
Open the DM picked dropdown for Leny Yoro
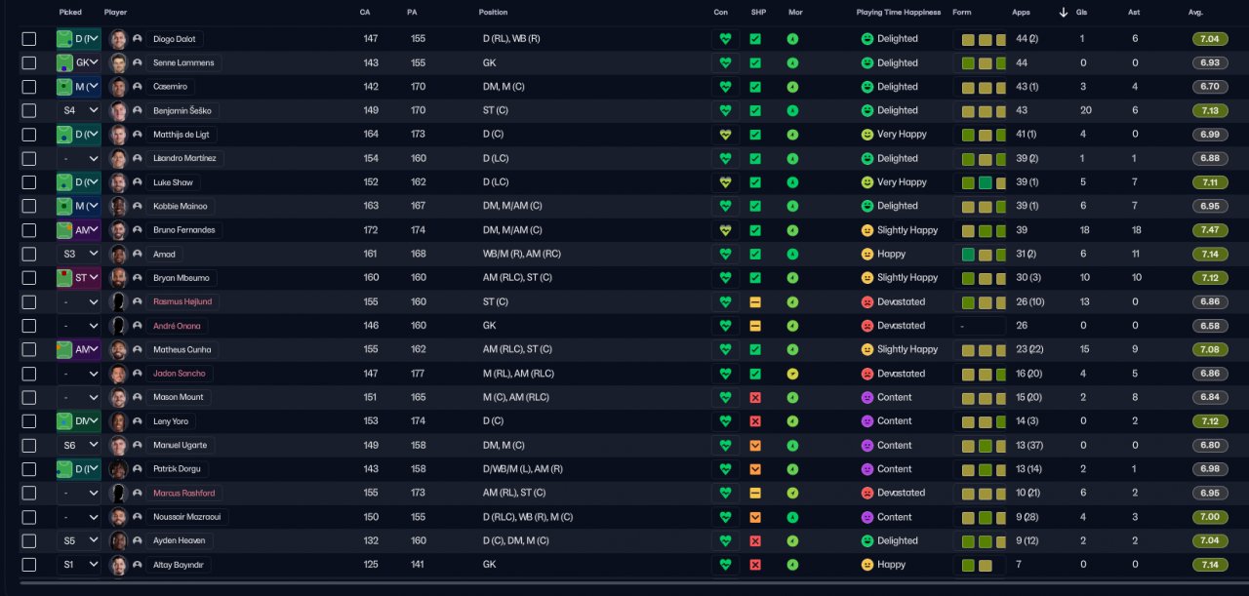78,421
